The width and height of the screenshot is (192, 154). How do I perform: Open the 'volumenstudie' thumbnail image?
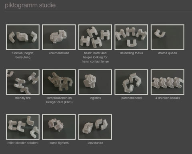pos(59,37)
